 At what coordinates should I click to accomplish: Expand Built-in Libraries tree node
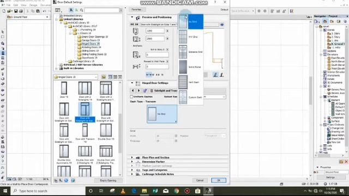tap(57, 68)
